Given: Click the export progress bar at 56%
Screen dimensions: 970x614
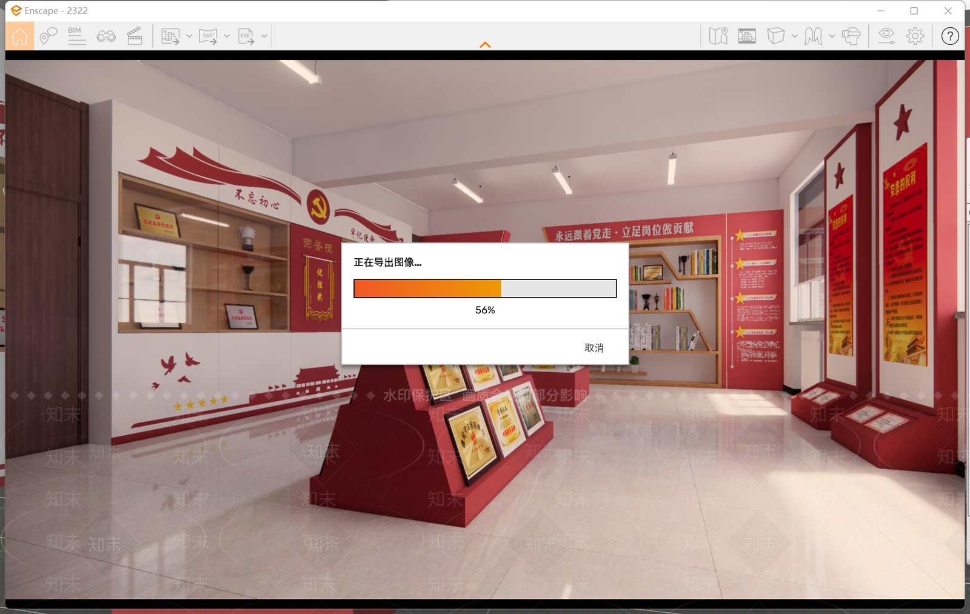Looking at the screenshot, I should click(x=485, y=289).
